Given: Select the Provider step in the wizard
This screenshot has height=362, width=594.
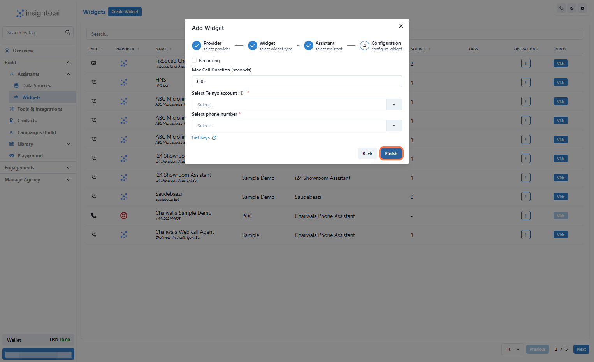Looking at the screenshot, I should (211, 46).
